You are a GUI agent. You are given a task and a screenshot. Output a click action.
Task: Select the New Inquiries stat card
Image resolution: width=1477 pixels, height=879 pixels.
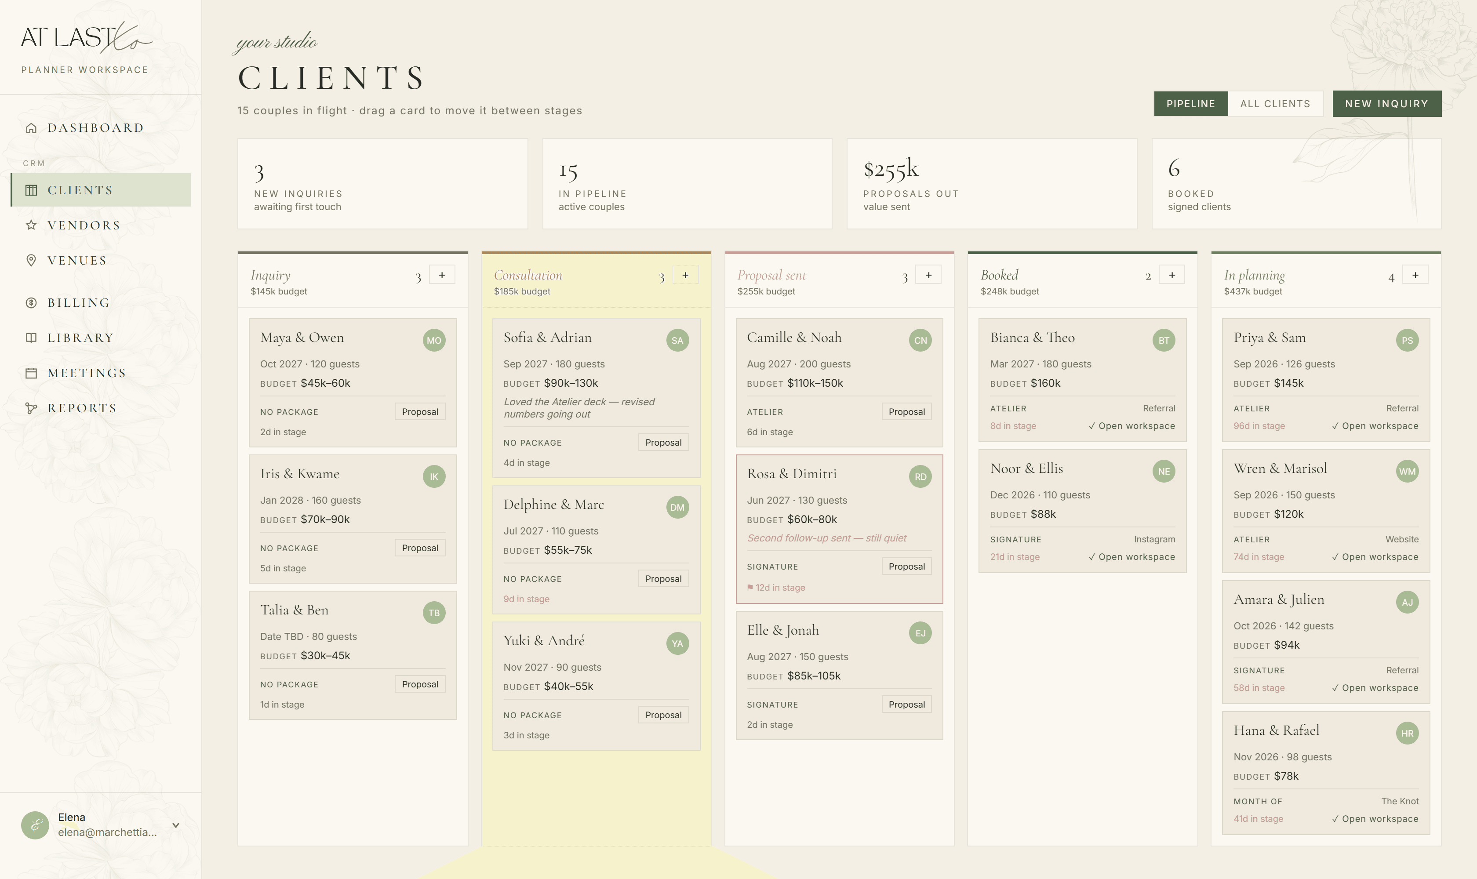[x=383, y=184]
